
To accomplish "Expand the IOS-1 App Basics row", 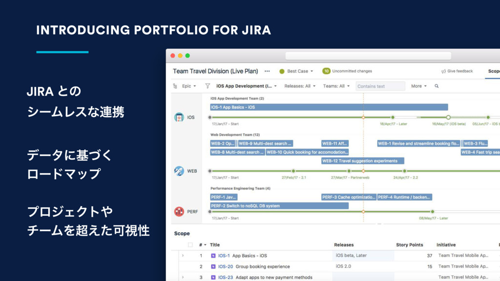I will point(183,256).
